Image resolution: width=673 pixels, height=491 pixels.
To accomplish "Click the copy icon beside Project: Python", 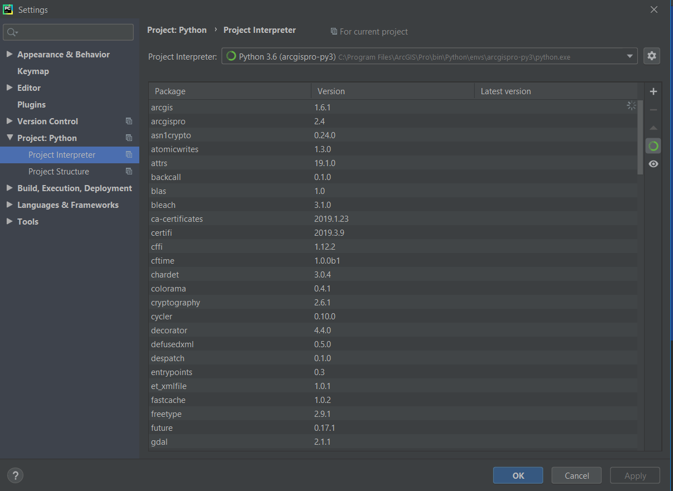I will pos(129,138).
